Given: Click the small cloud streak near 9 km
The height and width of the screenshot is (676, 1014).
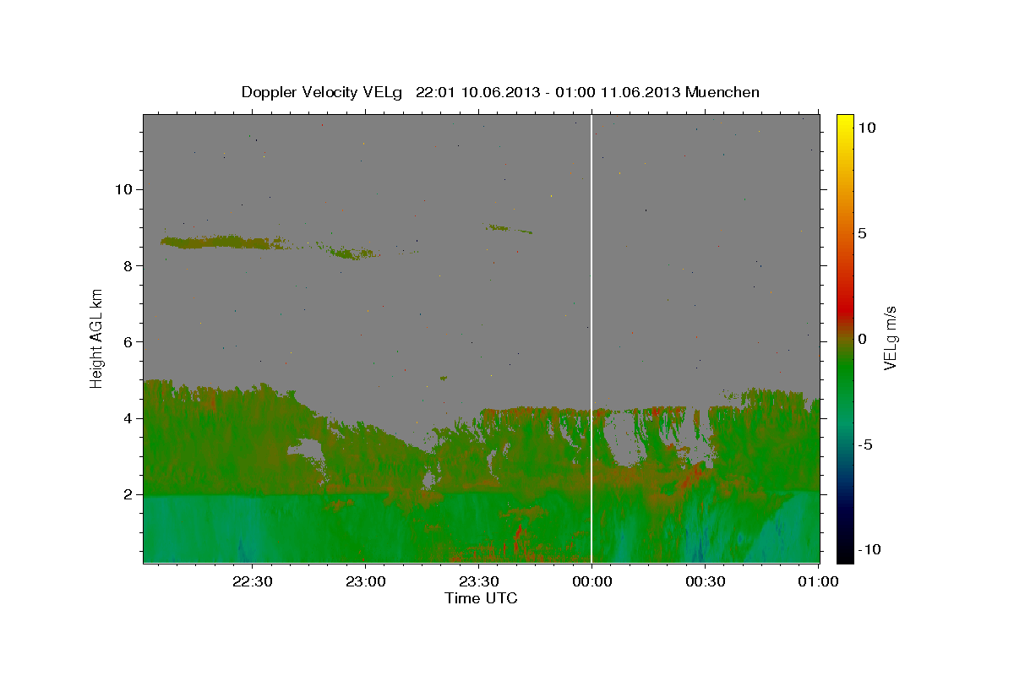Looking at the screenshot, I should coord(509,228).
